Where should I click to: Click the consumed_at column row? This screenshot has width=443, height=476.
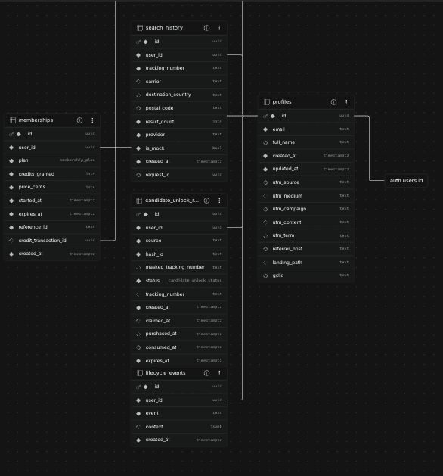(x=179, y=347)
